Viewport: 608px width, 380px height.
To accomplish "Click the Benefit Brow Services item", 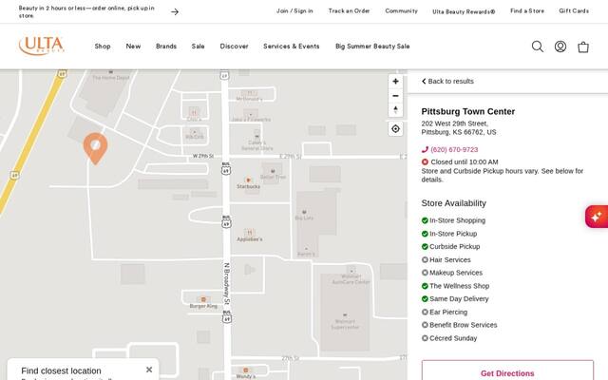I will (x=459, y=325).
